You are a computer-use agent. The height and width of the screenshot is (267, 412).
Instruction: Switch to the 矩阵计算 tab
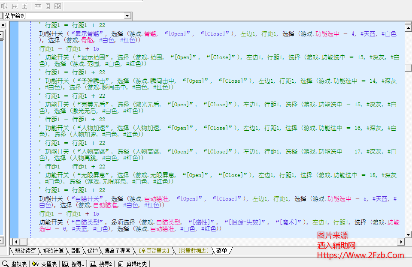click(x=53, y=251)
